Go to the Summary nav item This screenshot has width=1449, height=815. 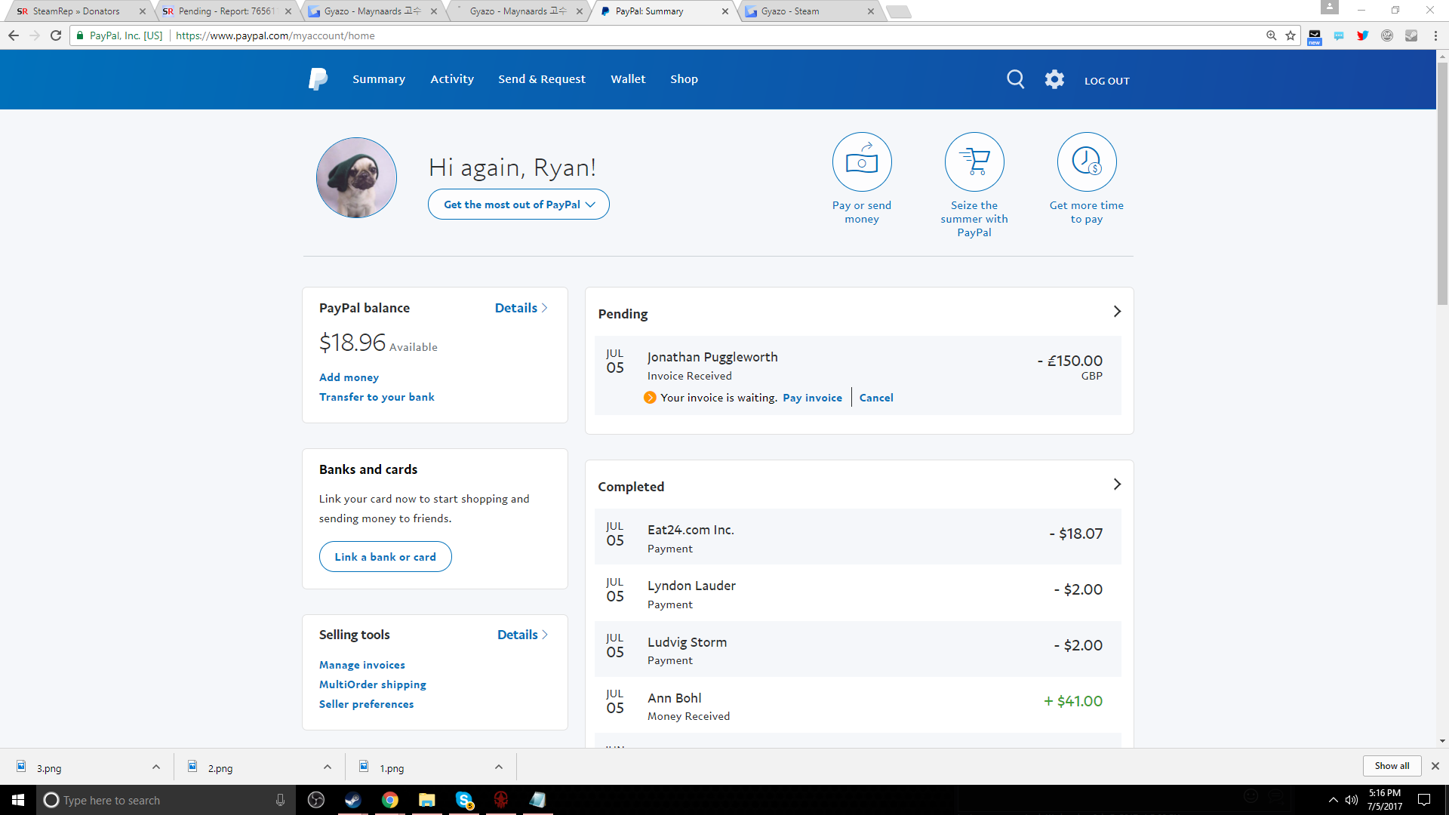(x=379, y=79)
